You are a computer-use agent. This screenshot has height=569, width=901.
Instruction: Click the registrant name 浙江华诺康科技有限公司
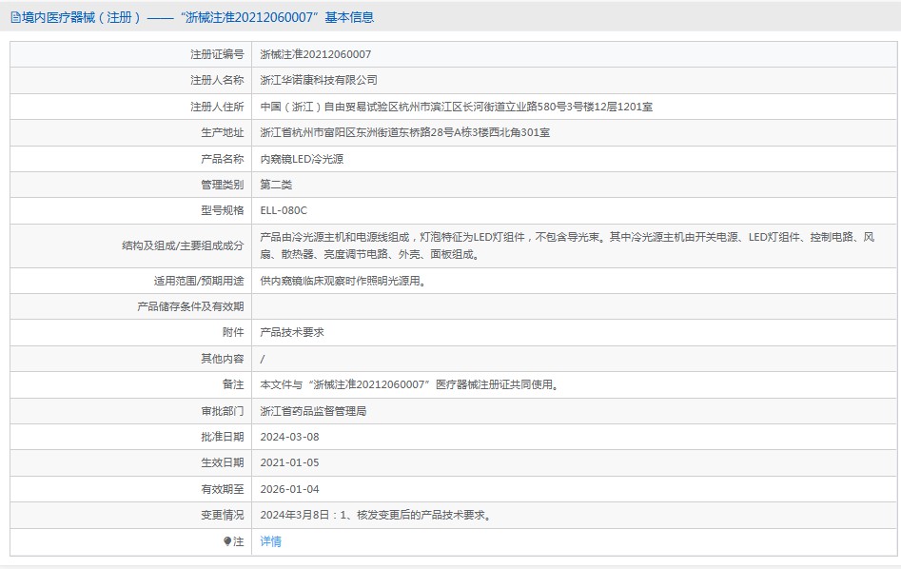click(319, 81)
